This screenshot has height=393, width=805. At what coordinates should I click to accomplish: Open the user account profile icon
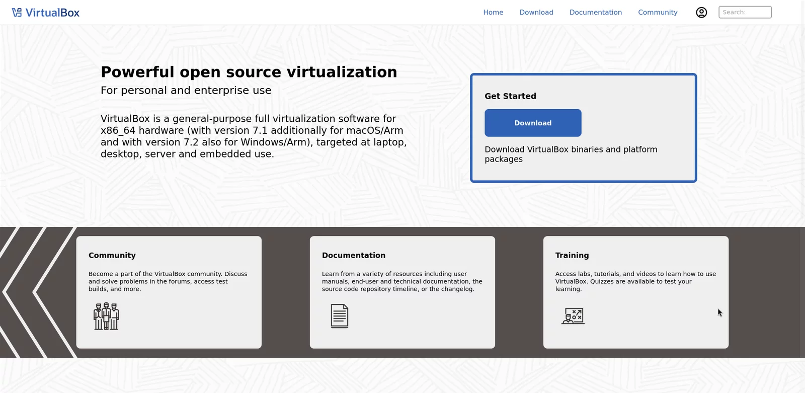pos(701,13)
